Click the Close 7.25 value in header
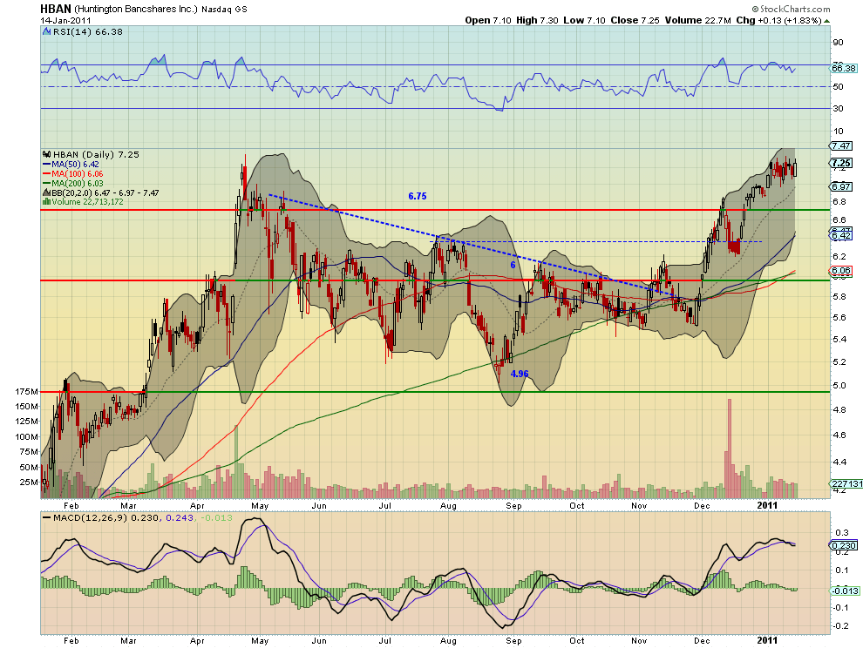Image resolution: width=863 pixels, height=648 pixels. click(635, 20)
